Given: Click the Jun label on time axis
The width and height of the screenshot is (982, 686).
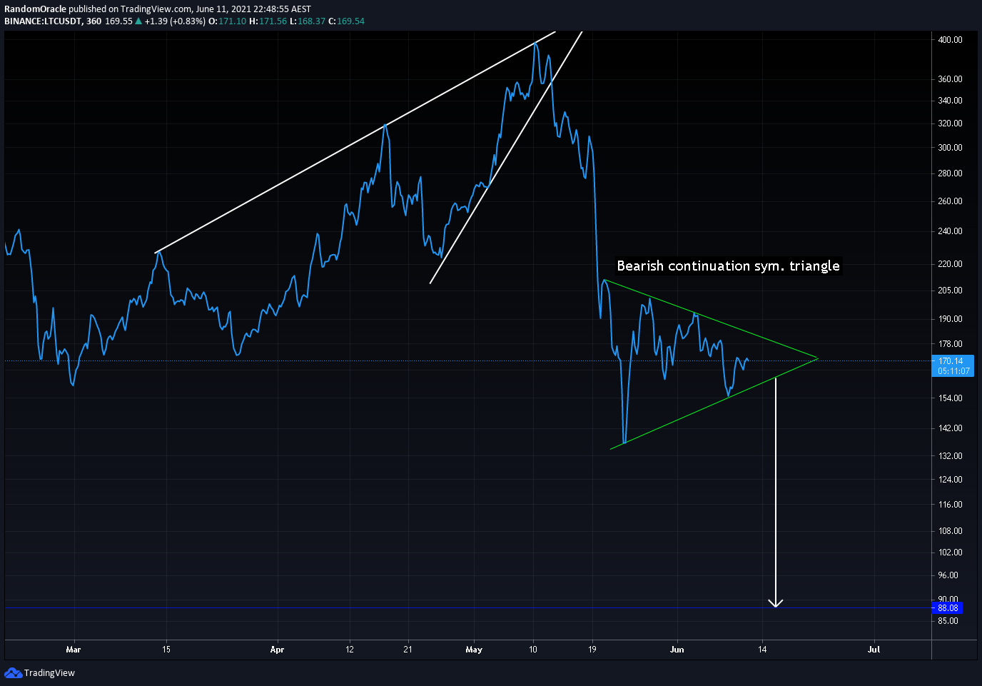Looking at the screenshot, I should [x=677, y=650].
